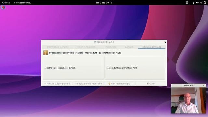The width and height of the screenshot is (208, 117).
Task: Open the vokoscreenNG app menu
Action: click(22, 3)
